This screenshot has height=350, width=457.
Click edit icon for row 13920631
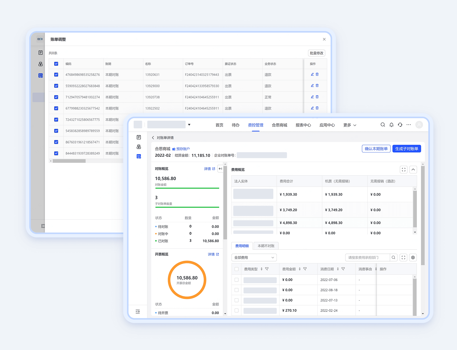(x=312, y=75)
